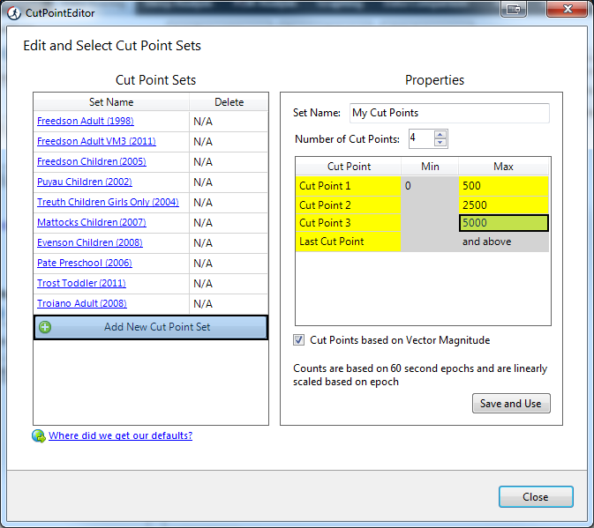Choose Evenson Children (2008) set
The height and width of the screenshot is (528, 594).
click(x=89, y=242)
